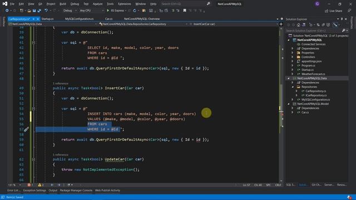The height and width of the screenshot is (200, 356).
Task: Click the Save file toolbar icon
Action: pos(34,11)
